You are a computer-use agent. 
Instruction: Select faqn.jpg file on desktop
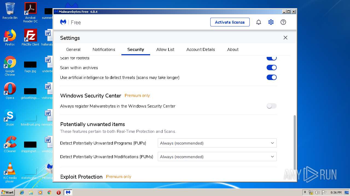coord(30,67)
